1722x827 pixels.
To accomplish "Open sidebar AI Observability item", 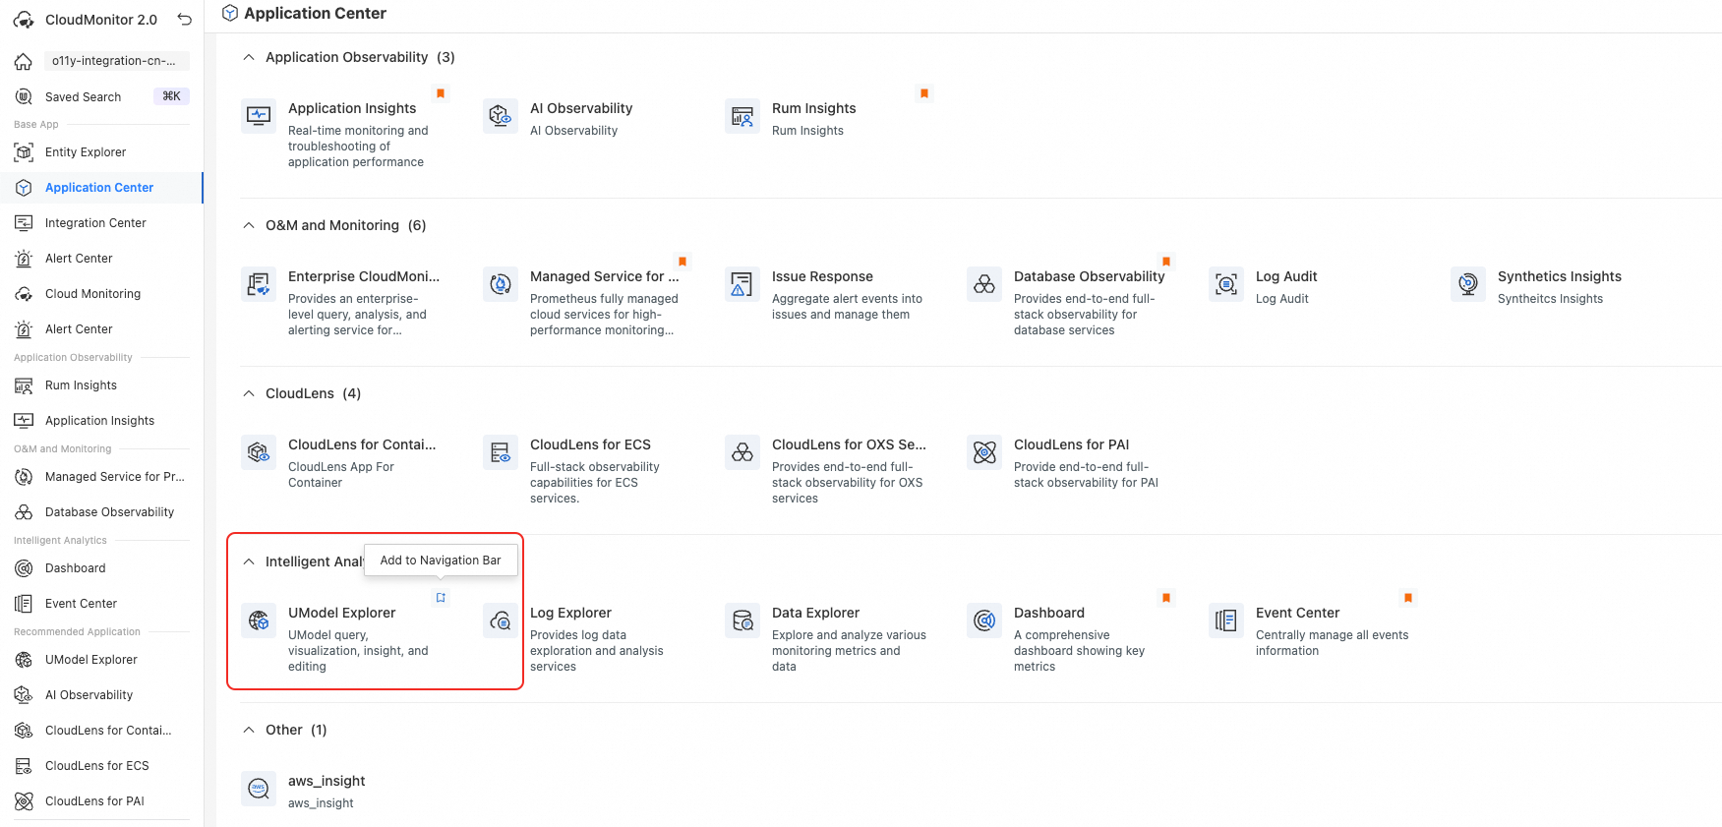I will (101, 695).
